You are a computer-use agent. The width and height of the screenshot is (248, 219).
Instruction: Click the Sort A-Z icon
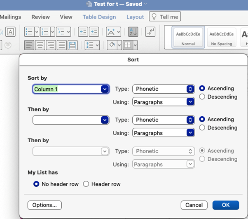coord(133,32)
